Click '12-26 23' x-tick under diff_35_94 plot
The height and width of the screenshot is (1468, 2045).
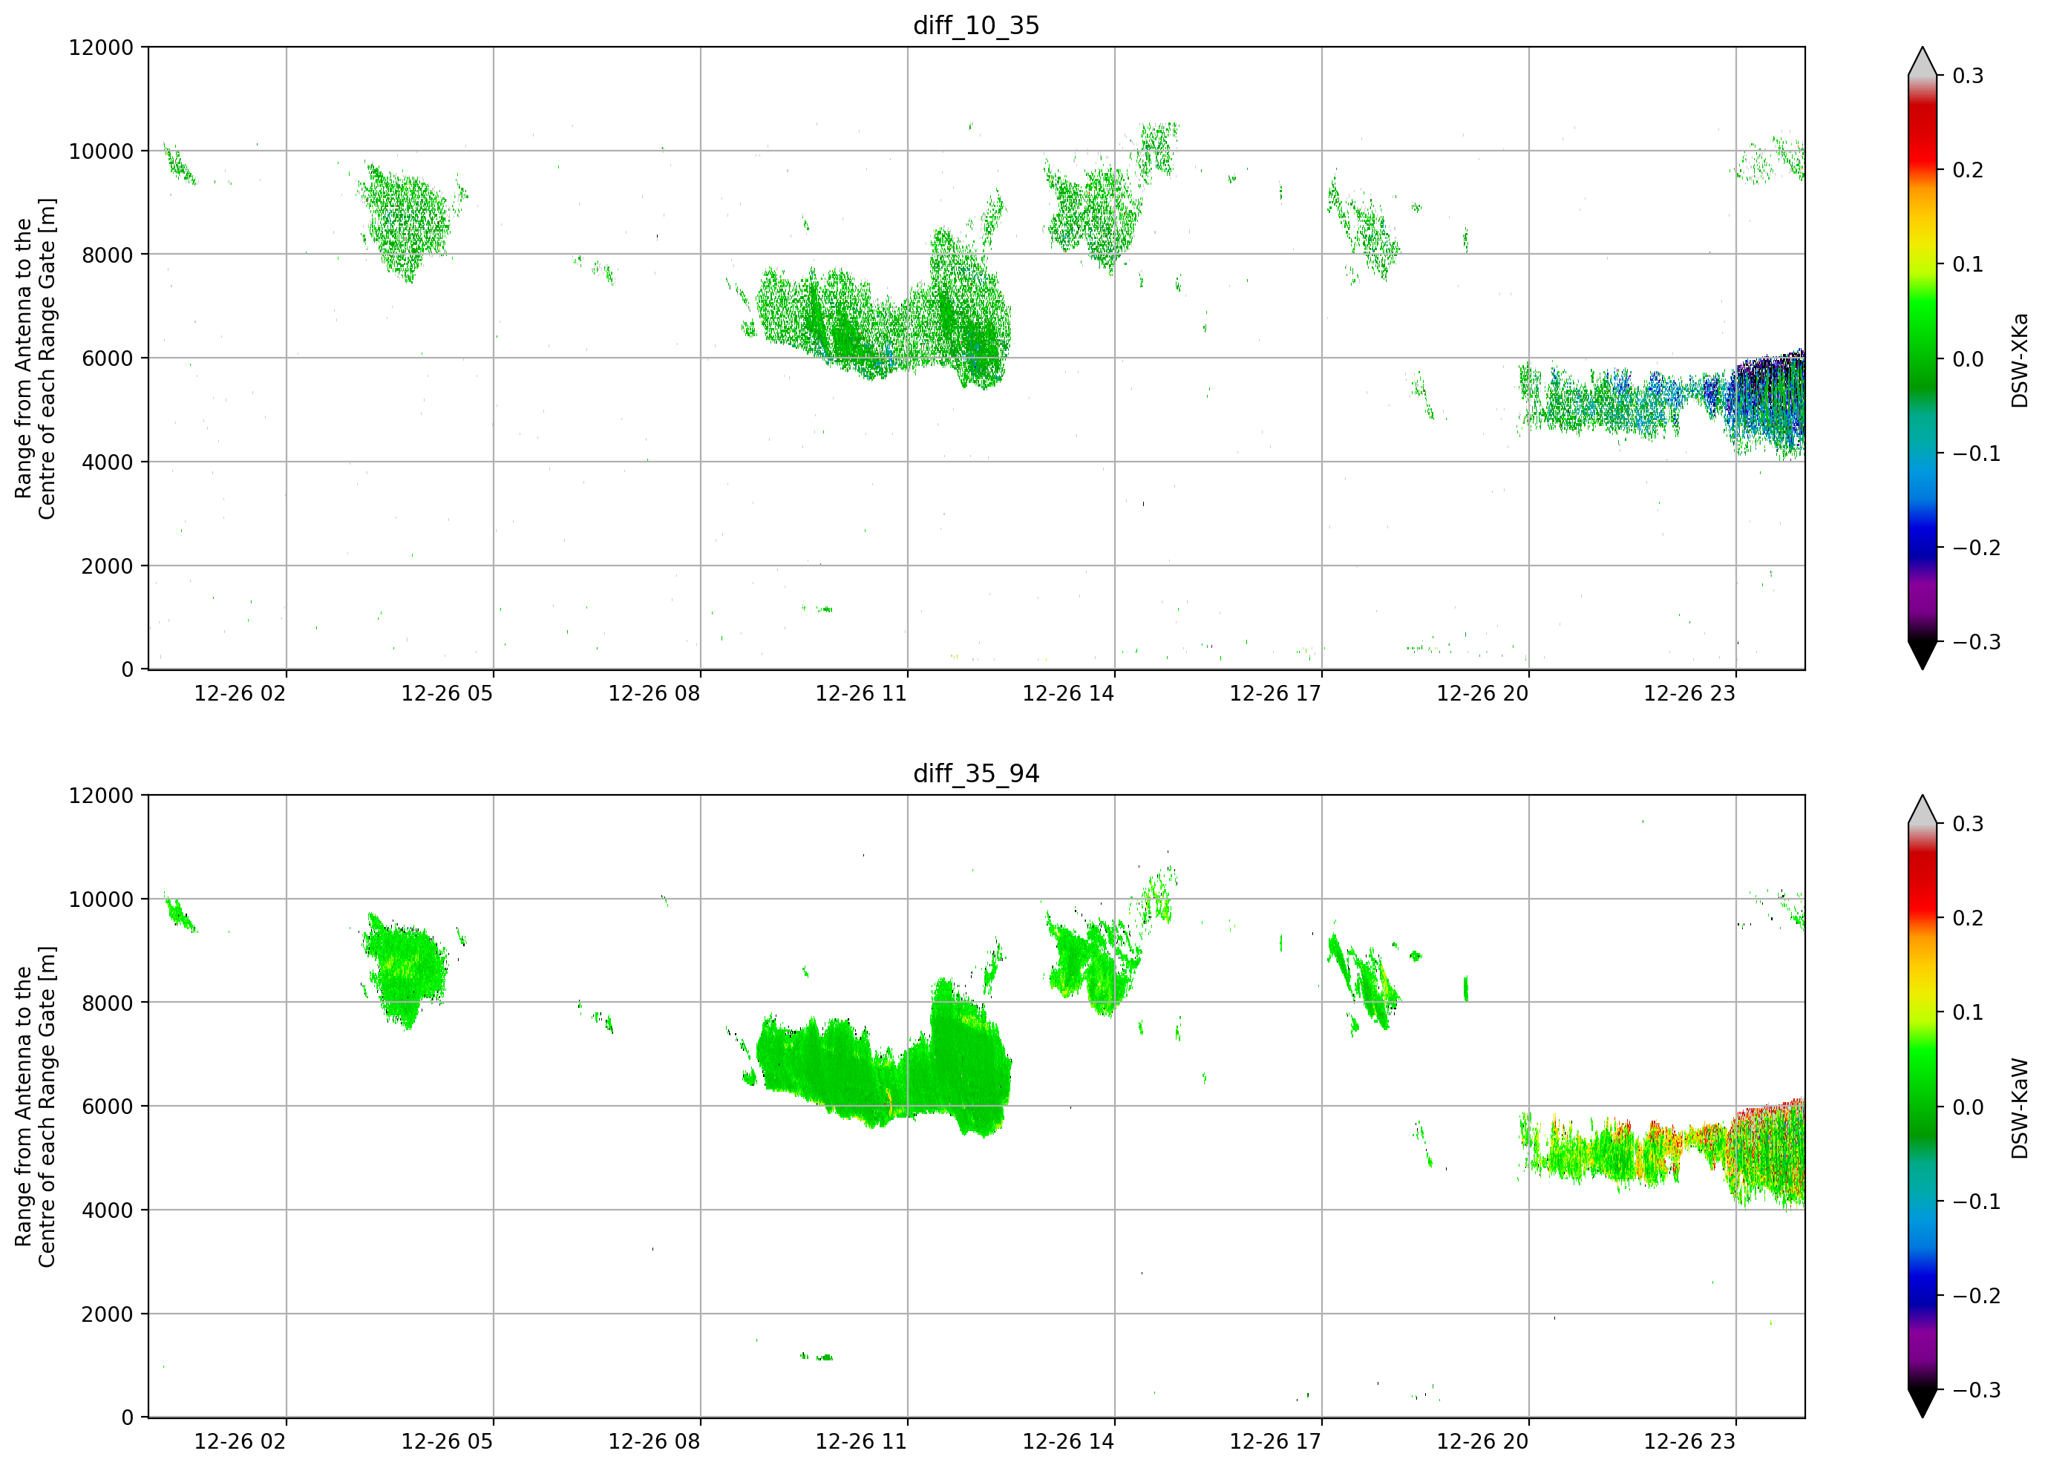click(x=1689, y=1442)
